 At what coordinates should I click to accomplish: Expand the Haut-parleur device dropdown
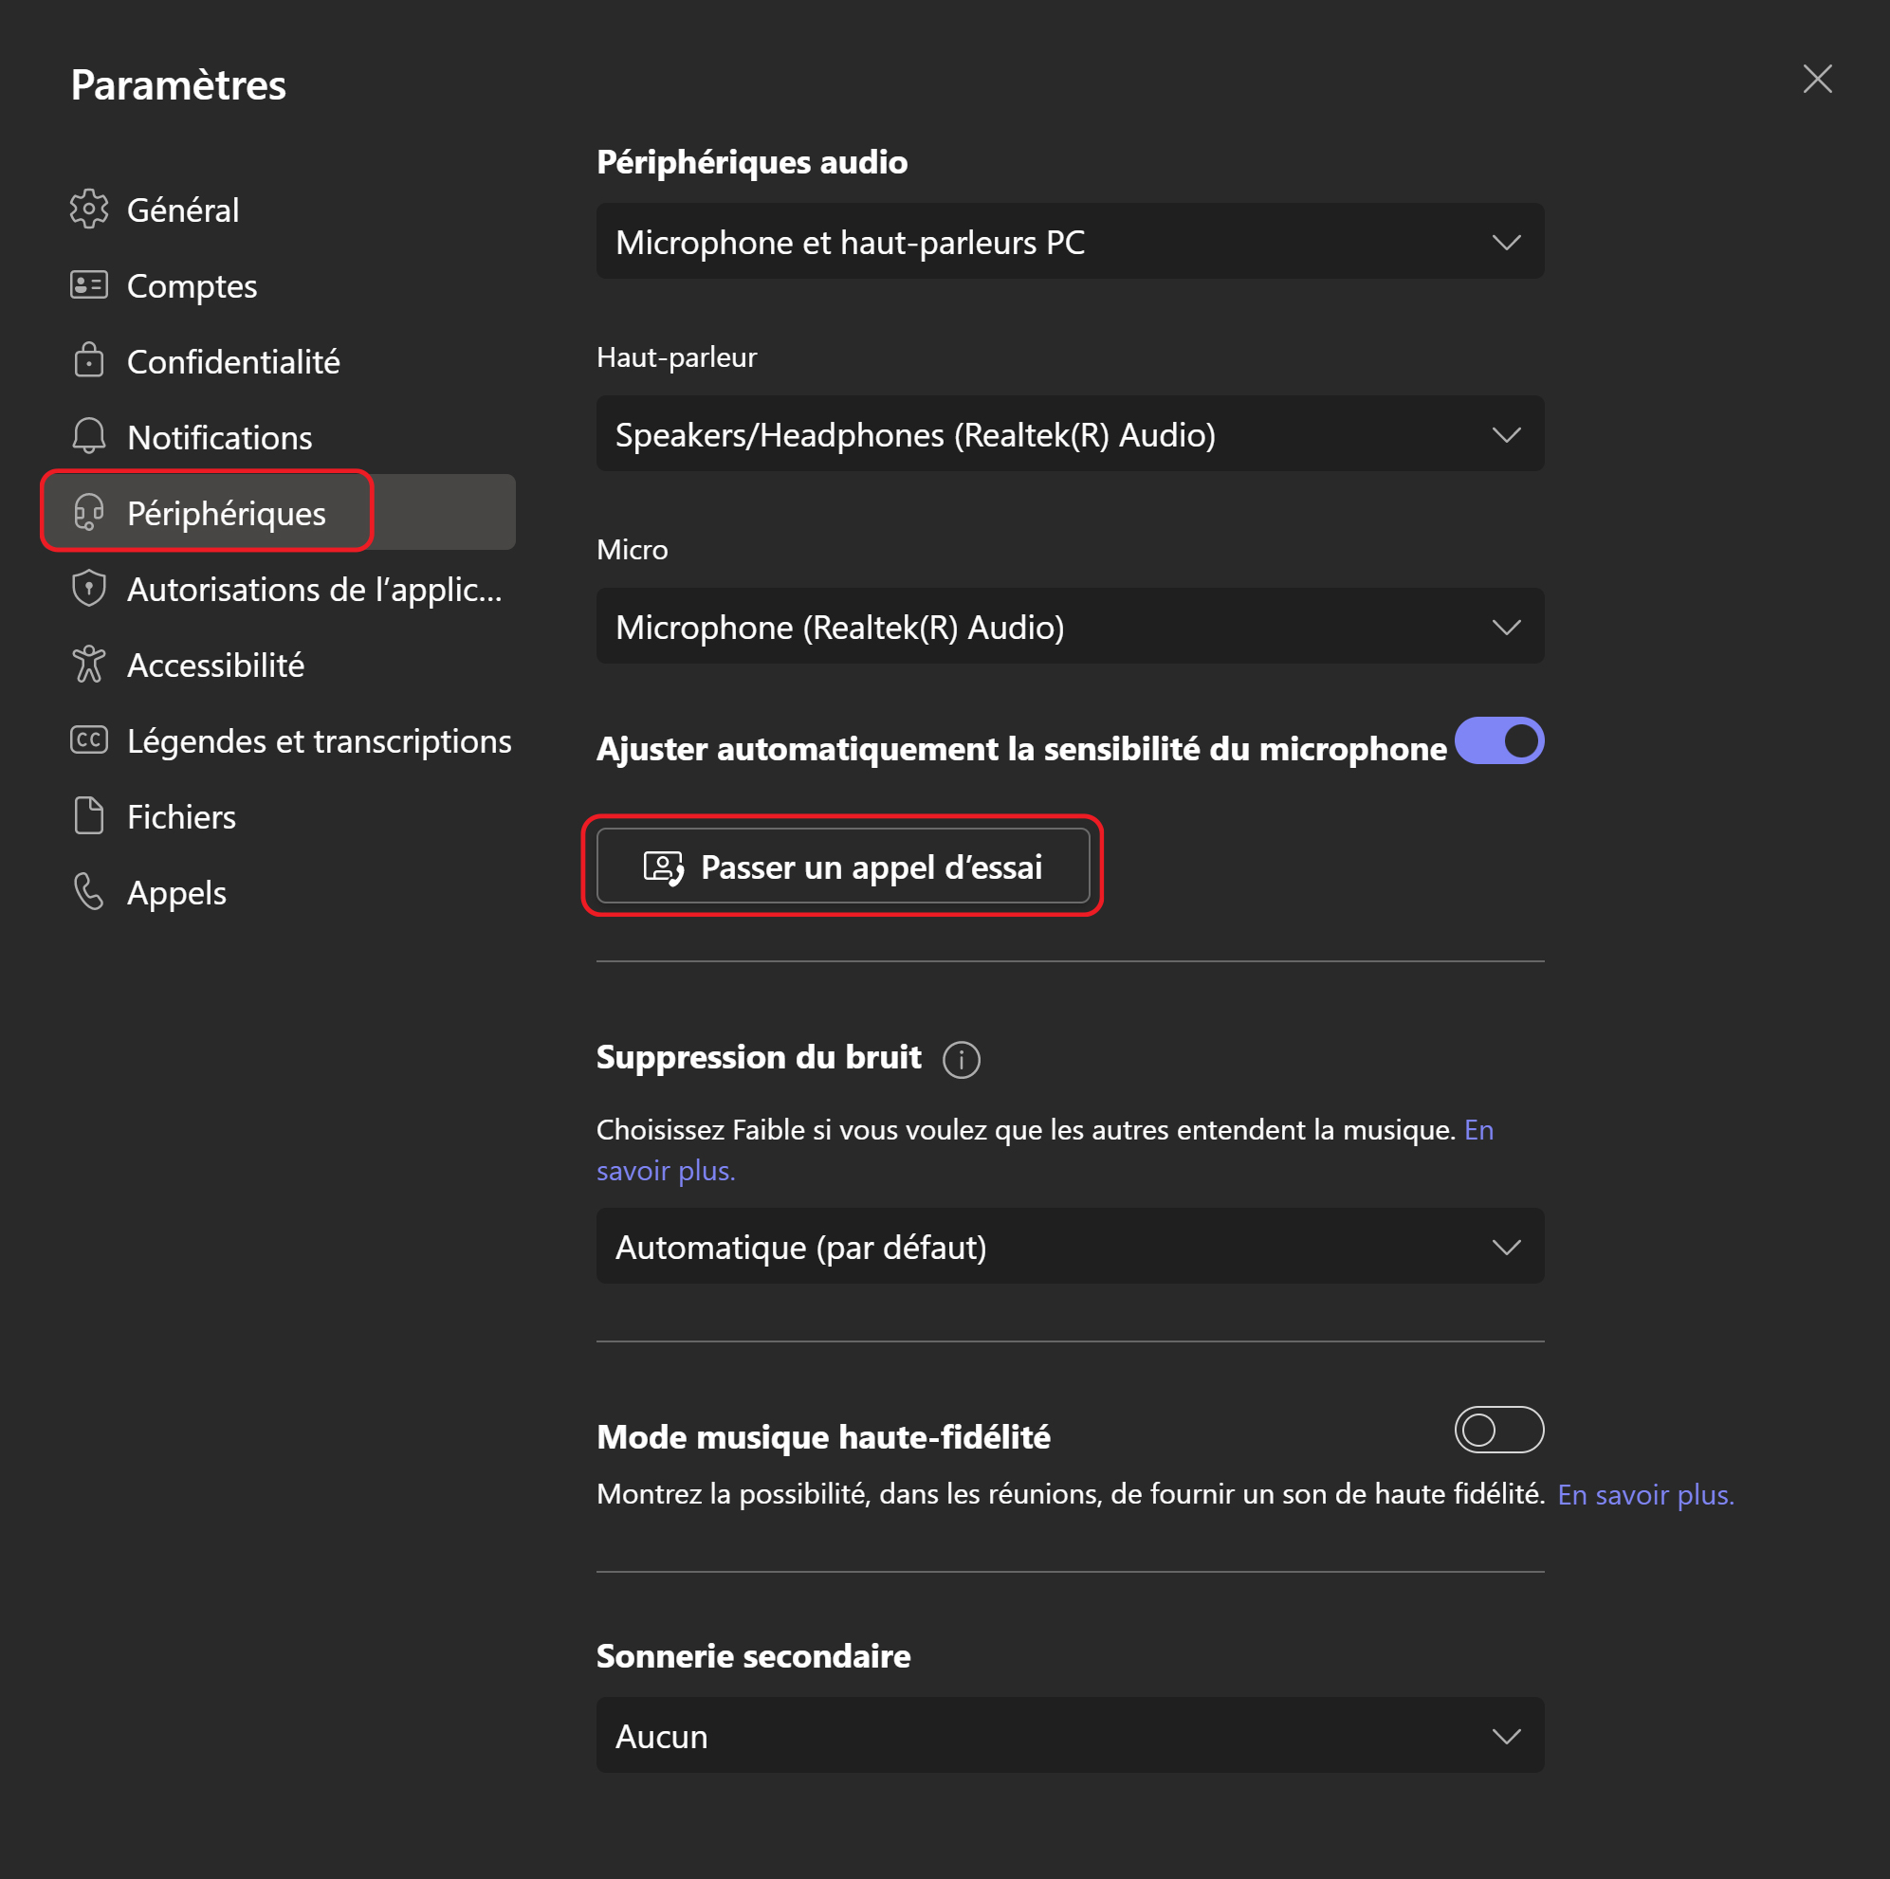[1070, 434]
